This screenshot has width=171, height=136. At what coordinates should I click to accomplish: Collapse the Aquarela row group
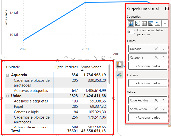tap(8, 75)
